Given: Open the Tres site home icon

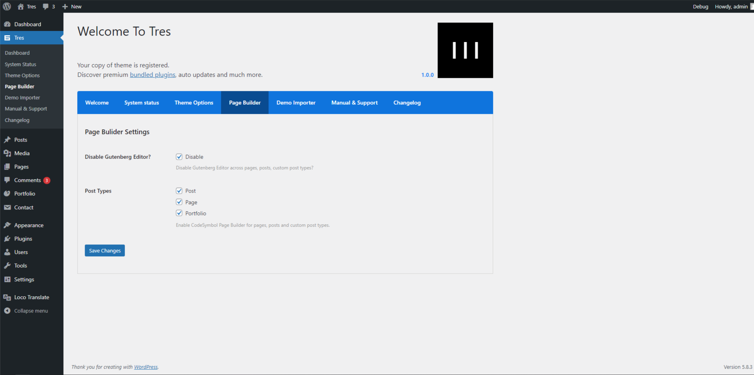Looking at the screenshot, I should pyautogui.click(x=21, y=6).
